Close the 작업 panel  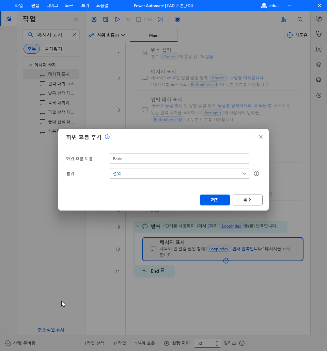76,19
